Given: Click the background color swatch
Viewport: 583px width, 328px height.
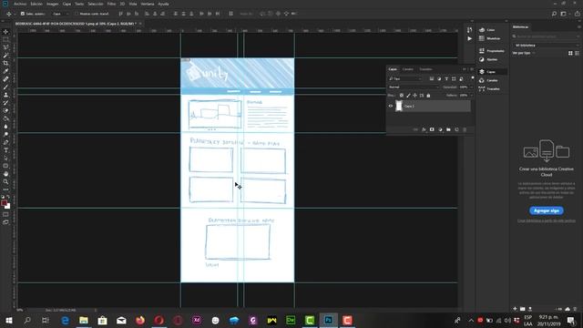Looking at the screenshot, I should (7, 206).
